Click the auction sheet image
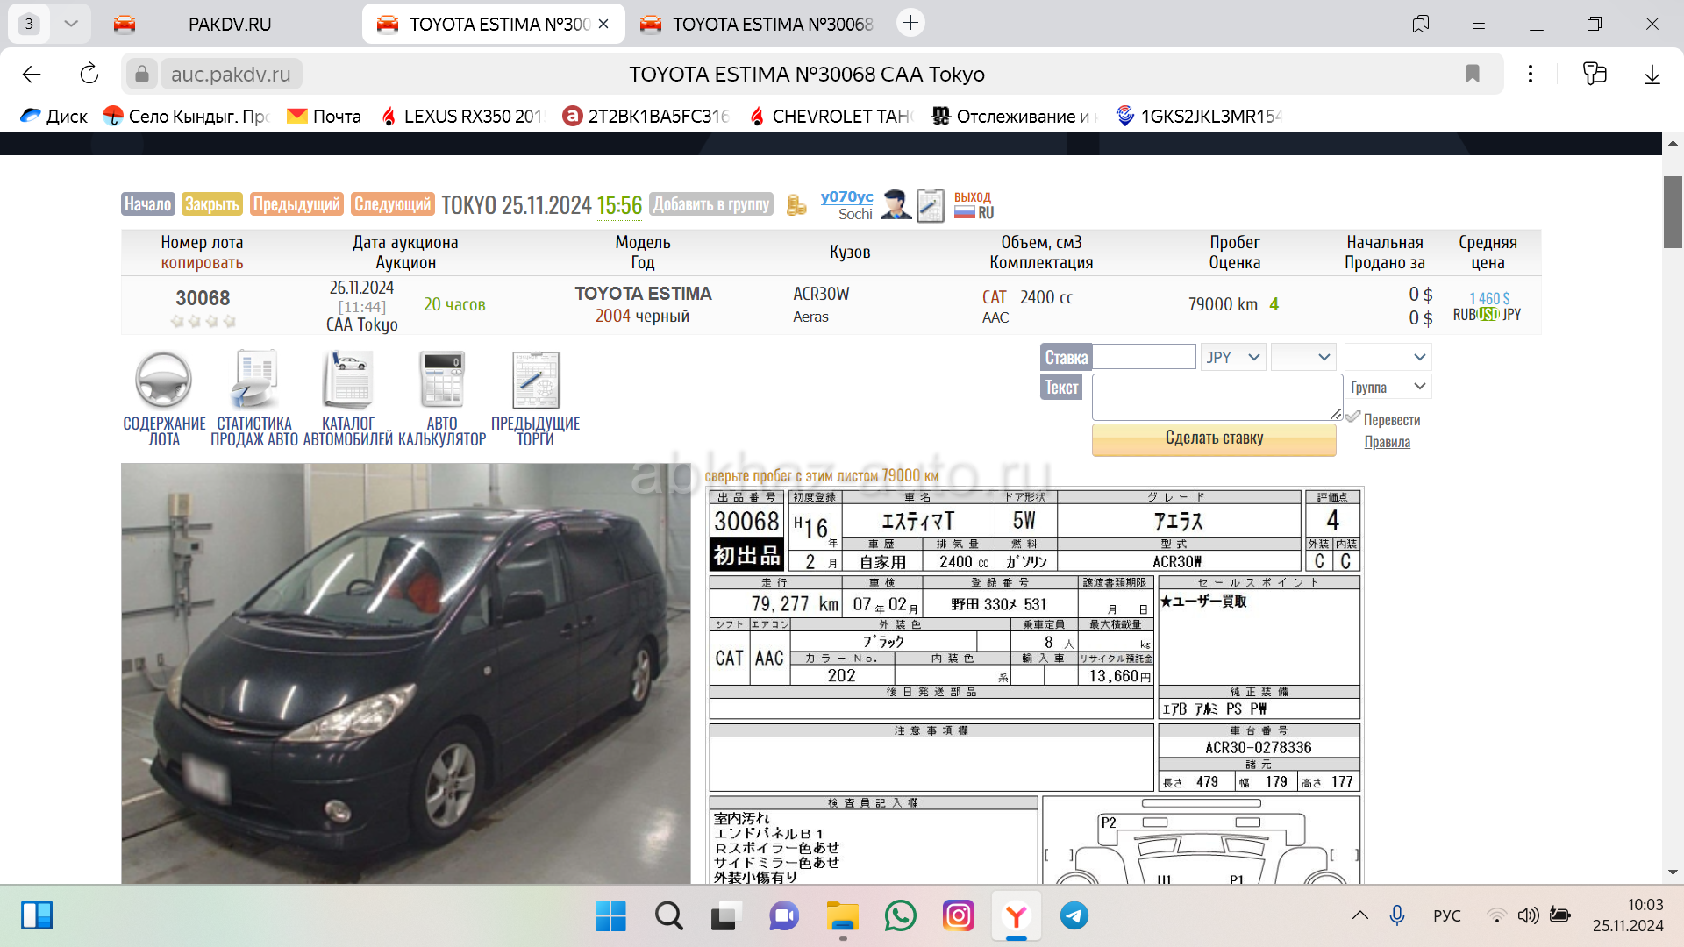The height and width of the screenshot is (947, 1684). [1035, 686]
